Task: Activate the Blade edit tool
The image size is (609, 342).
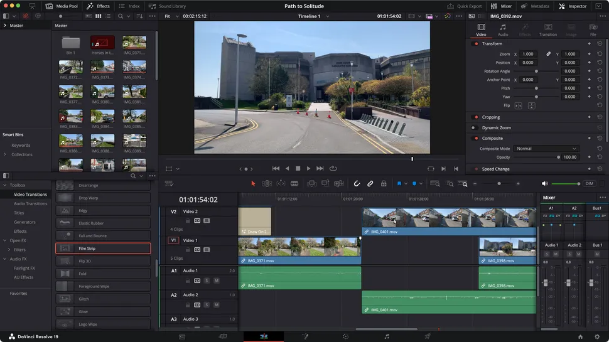Action: [x=294, y=183]
